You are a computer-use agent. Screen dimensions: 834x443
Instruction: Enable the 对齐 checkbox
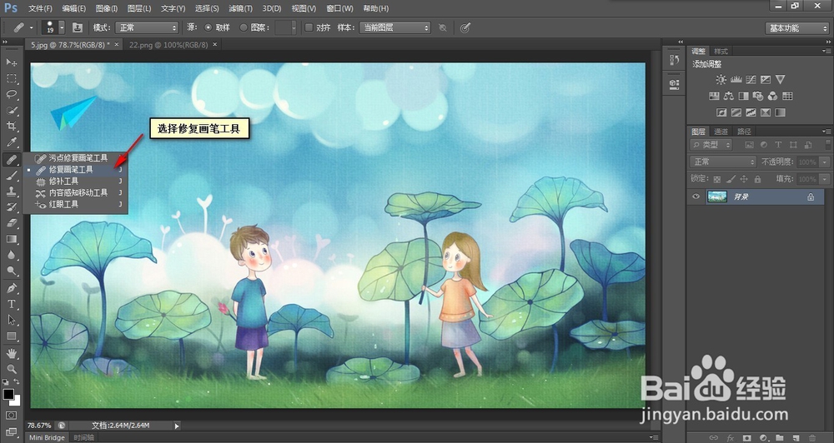click(x=309, y=27)
